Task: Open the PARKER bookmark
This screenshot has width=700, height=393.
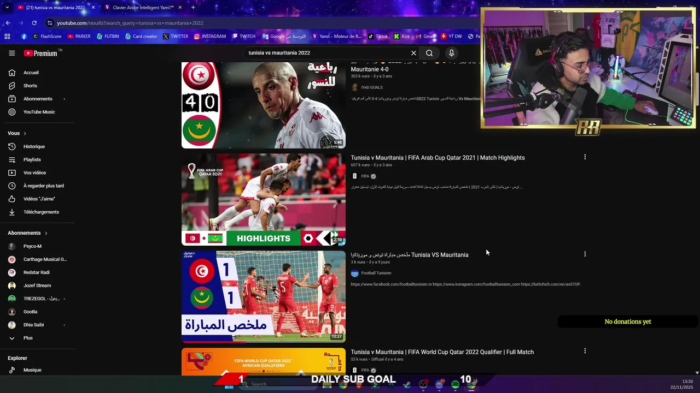Action: [x=79, y=37]
